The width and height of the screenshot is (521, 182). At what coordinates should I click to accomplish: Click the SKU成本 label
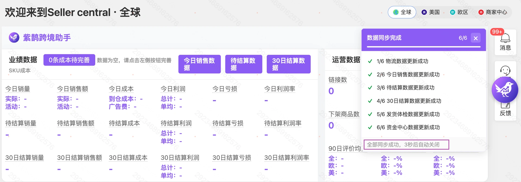[20, 70]
